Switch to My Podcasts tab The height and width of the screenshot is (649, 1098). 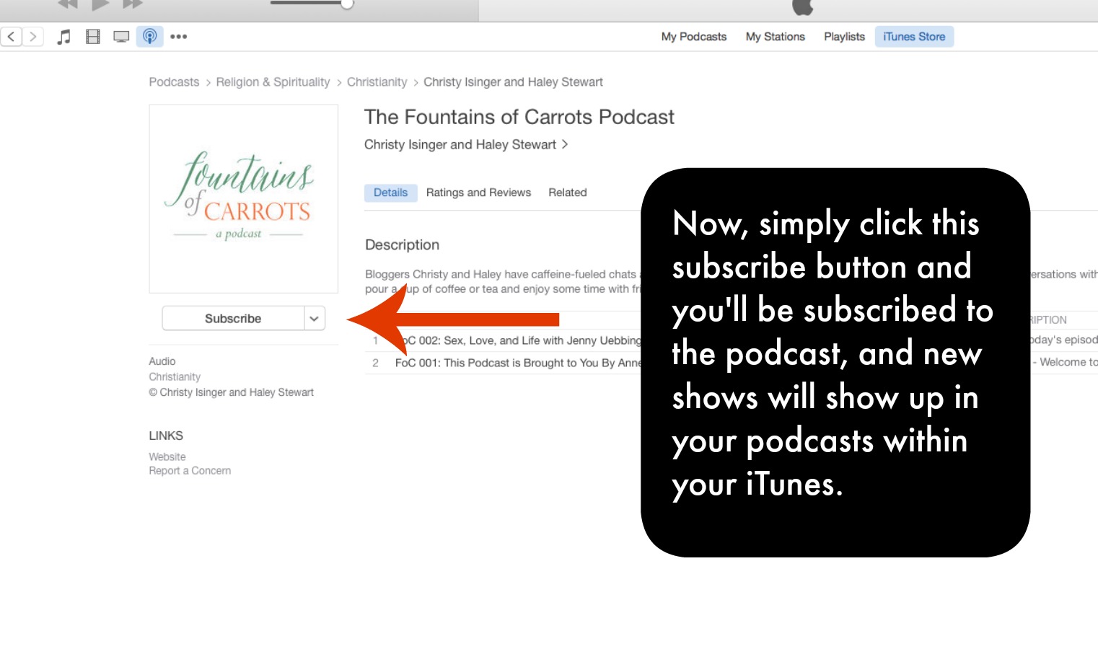click(694, 37)
